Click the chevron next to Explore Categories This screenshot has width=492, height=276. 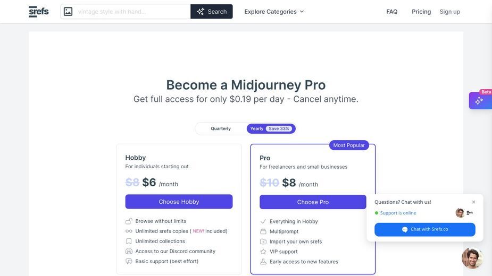[302, 12]
